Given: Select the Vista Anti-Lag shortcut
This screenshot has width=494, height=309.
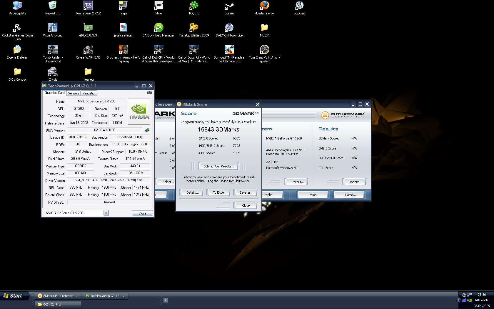Looking at the screenshot, I should pyautogui.click(x=53, y=30).
